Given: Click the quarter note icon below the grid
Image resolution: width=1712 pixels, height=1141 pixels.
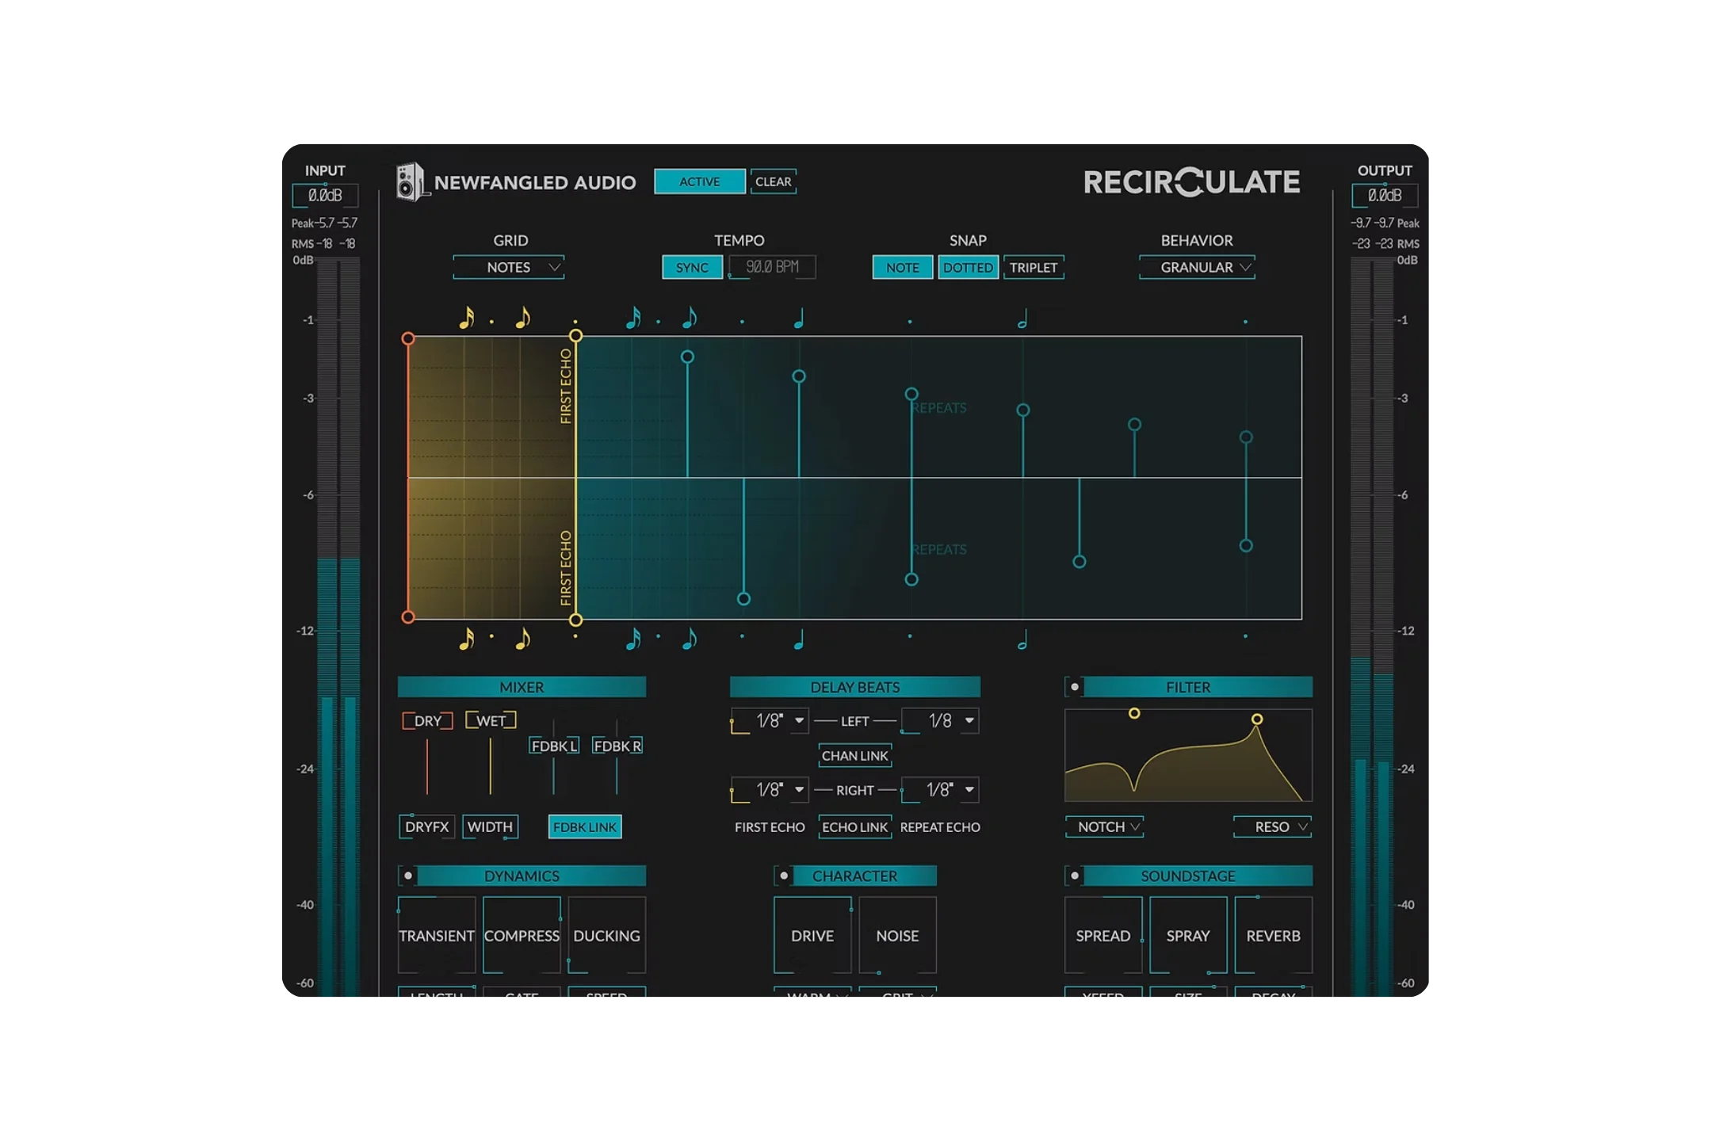Looking at the screenshot, I should coord(799,639).
